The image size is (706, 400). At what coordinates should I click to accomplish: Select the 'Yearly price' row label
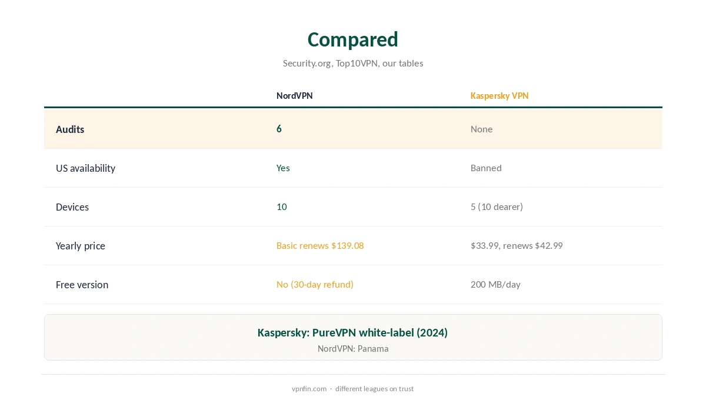(81, 246)
